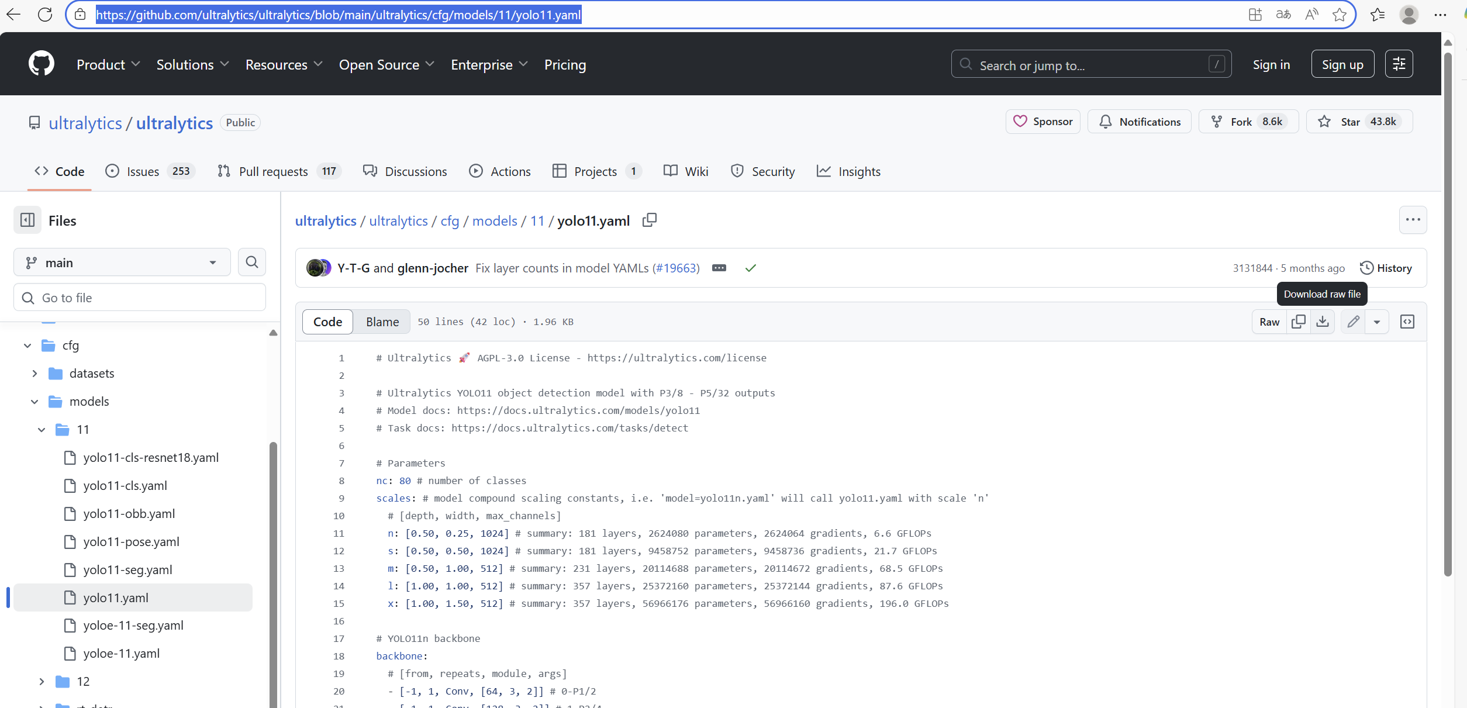Image resolution: width=1467 pixels, height=708 pixels.
Task: Open the three-dot file options menu
Action: pos(1413,220)
